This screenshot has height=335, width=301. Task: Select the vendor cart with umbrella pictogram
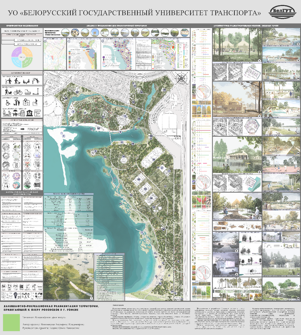click(x=15, y=113)
